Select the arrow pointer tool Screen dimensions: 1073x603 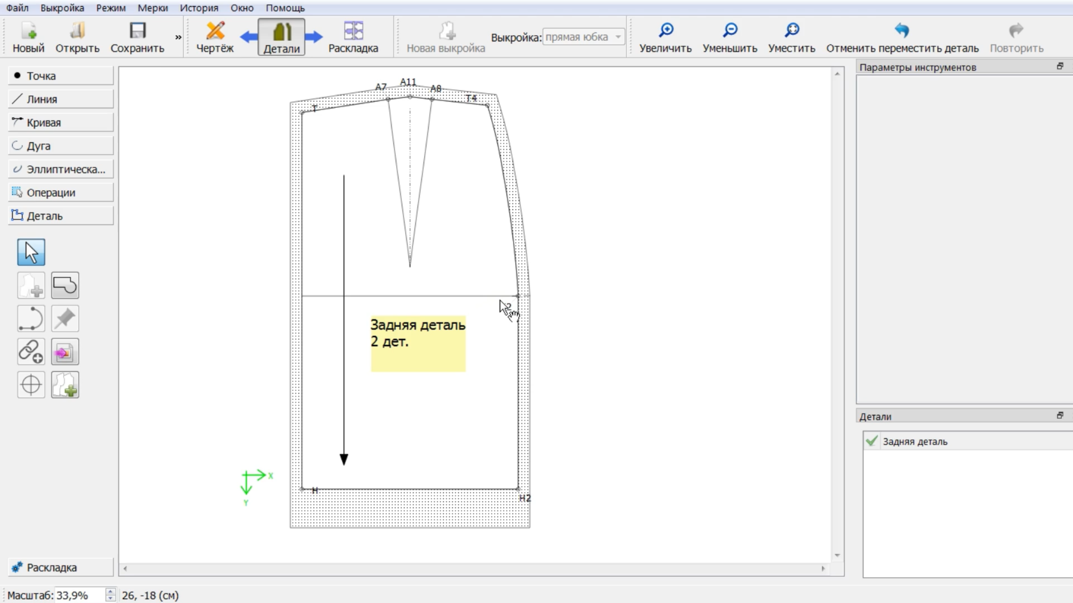[31, 252]
